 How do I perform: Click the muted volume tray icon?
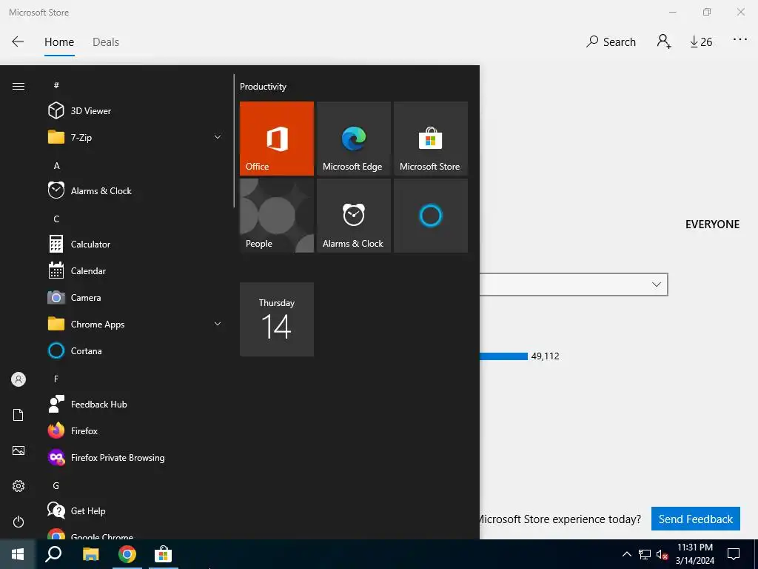(x=663, y=554)
